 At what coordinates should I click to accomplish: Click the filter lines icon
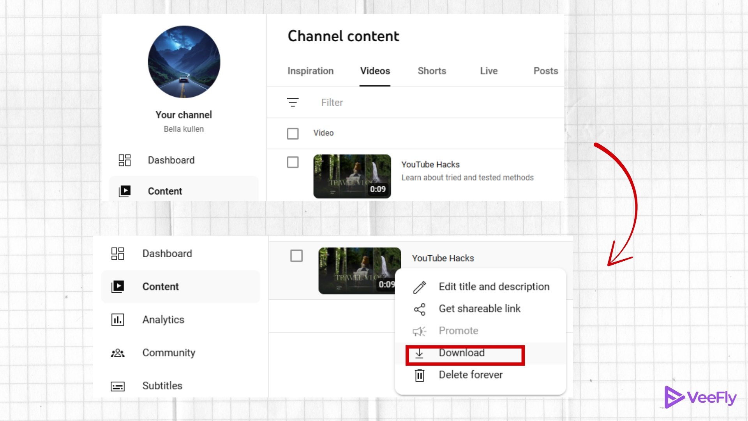(293, 103)
